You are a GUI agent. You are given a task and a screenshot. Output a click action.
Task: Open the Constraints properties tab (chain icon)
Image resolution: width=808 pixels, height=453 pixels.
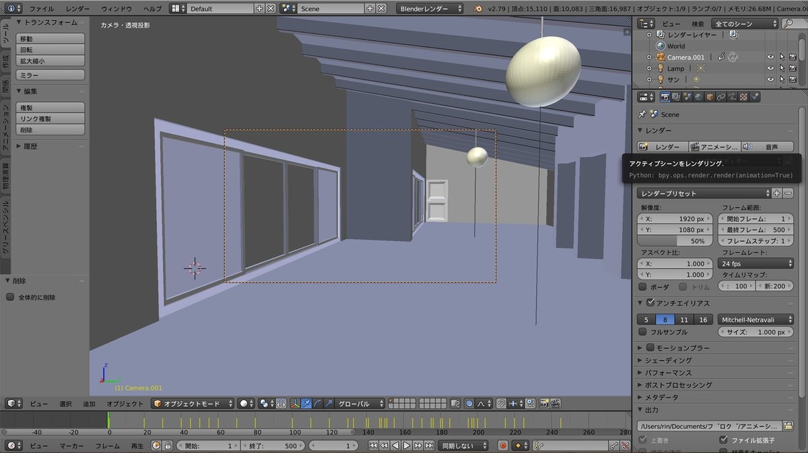pyautogui.click(x=720, y=97)
